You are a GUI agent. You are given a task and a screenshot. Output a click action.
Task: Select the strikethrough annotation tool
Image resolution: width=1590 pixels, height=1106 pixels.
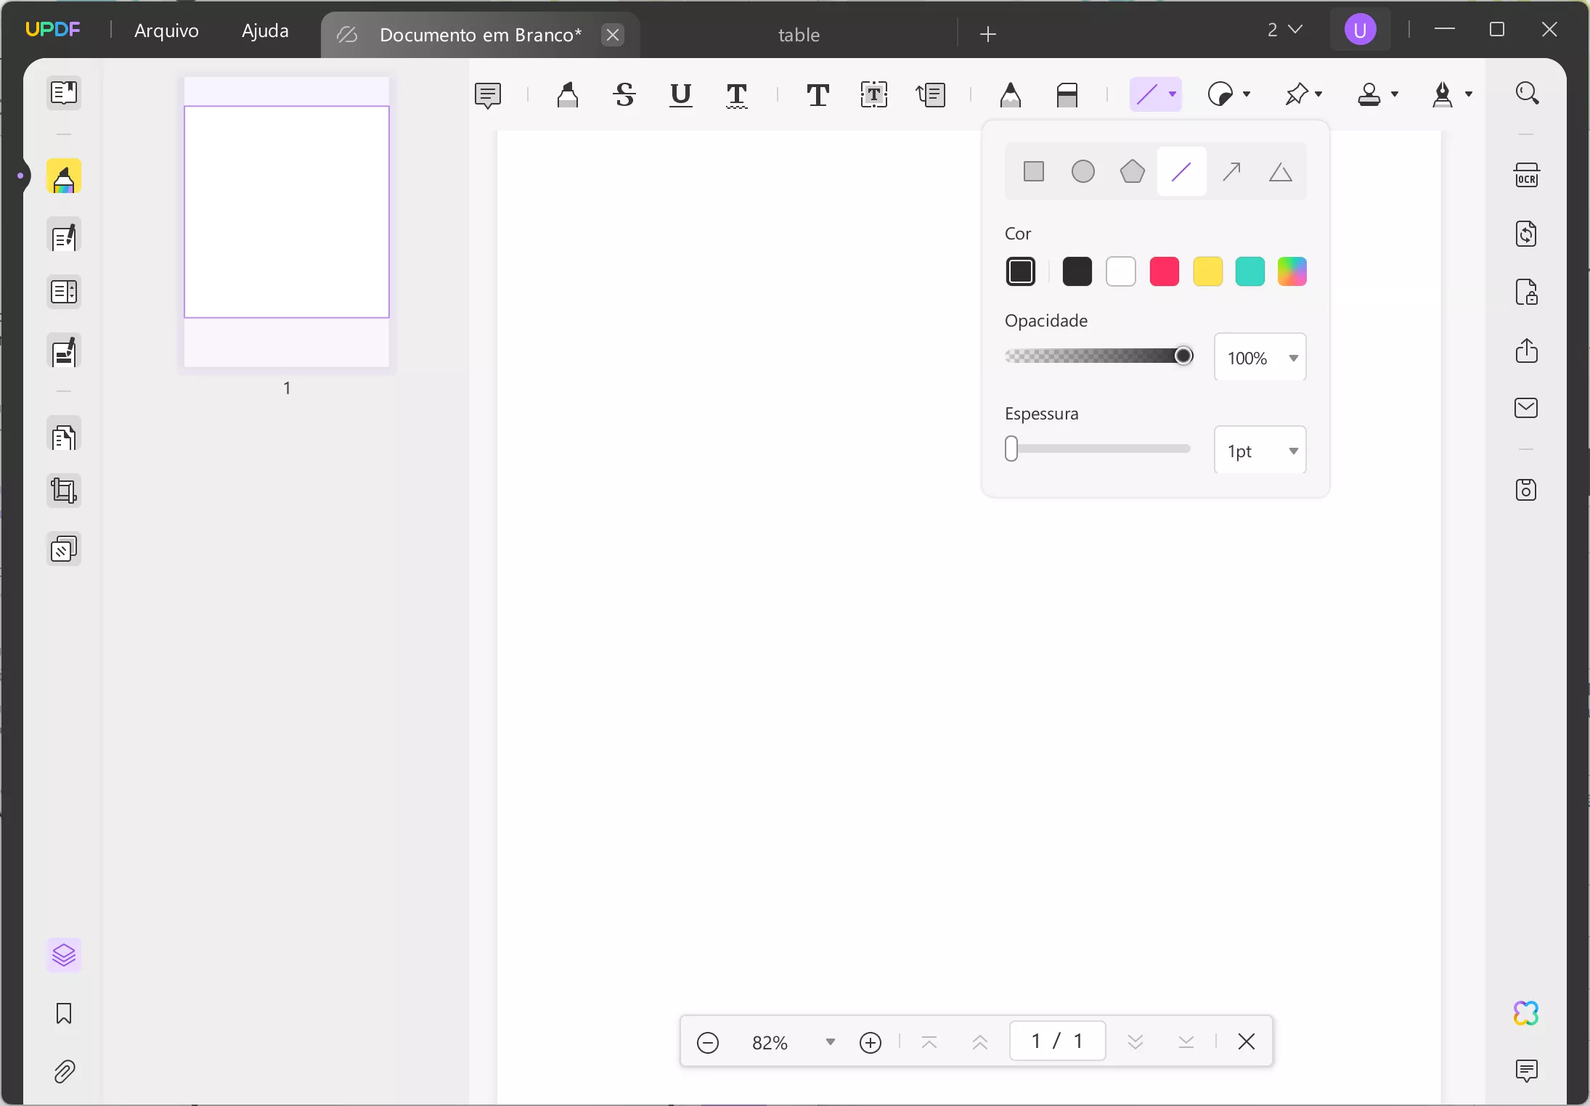click(x=624, y=94)
